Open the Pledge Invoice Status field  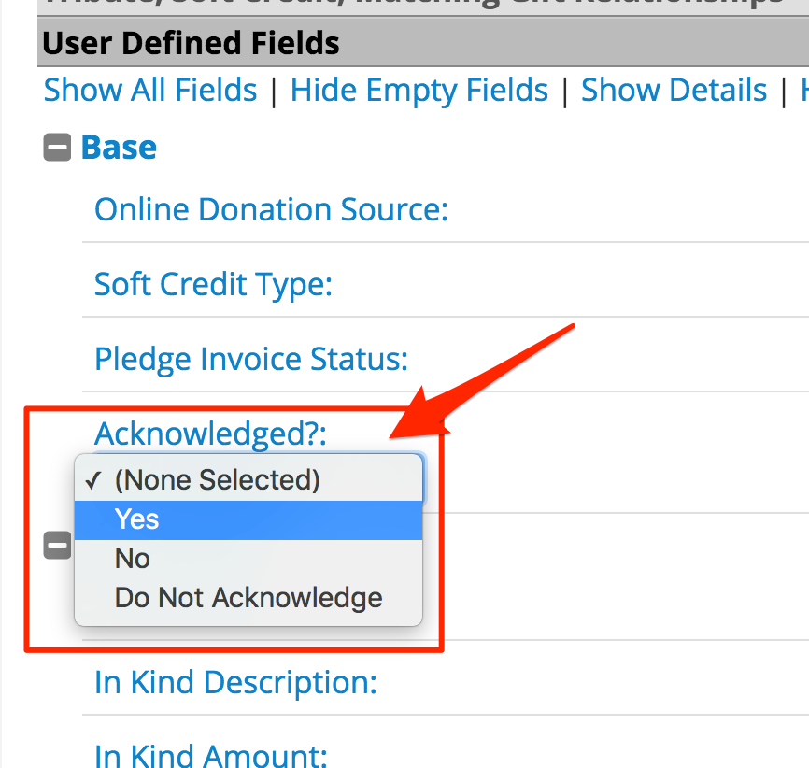249,359
